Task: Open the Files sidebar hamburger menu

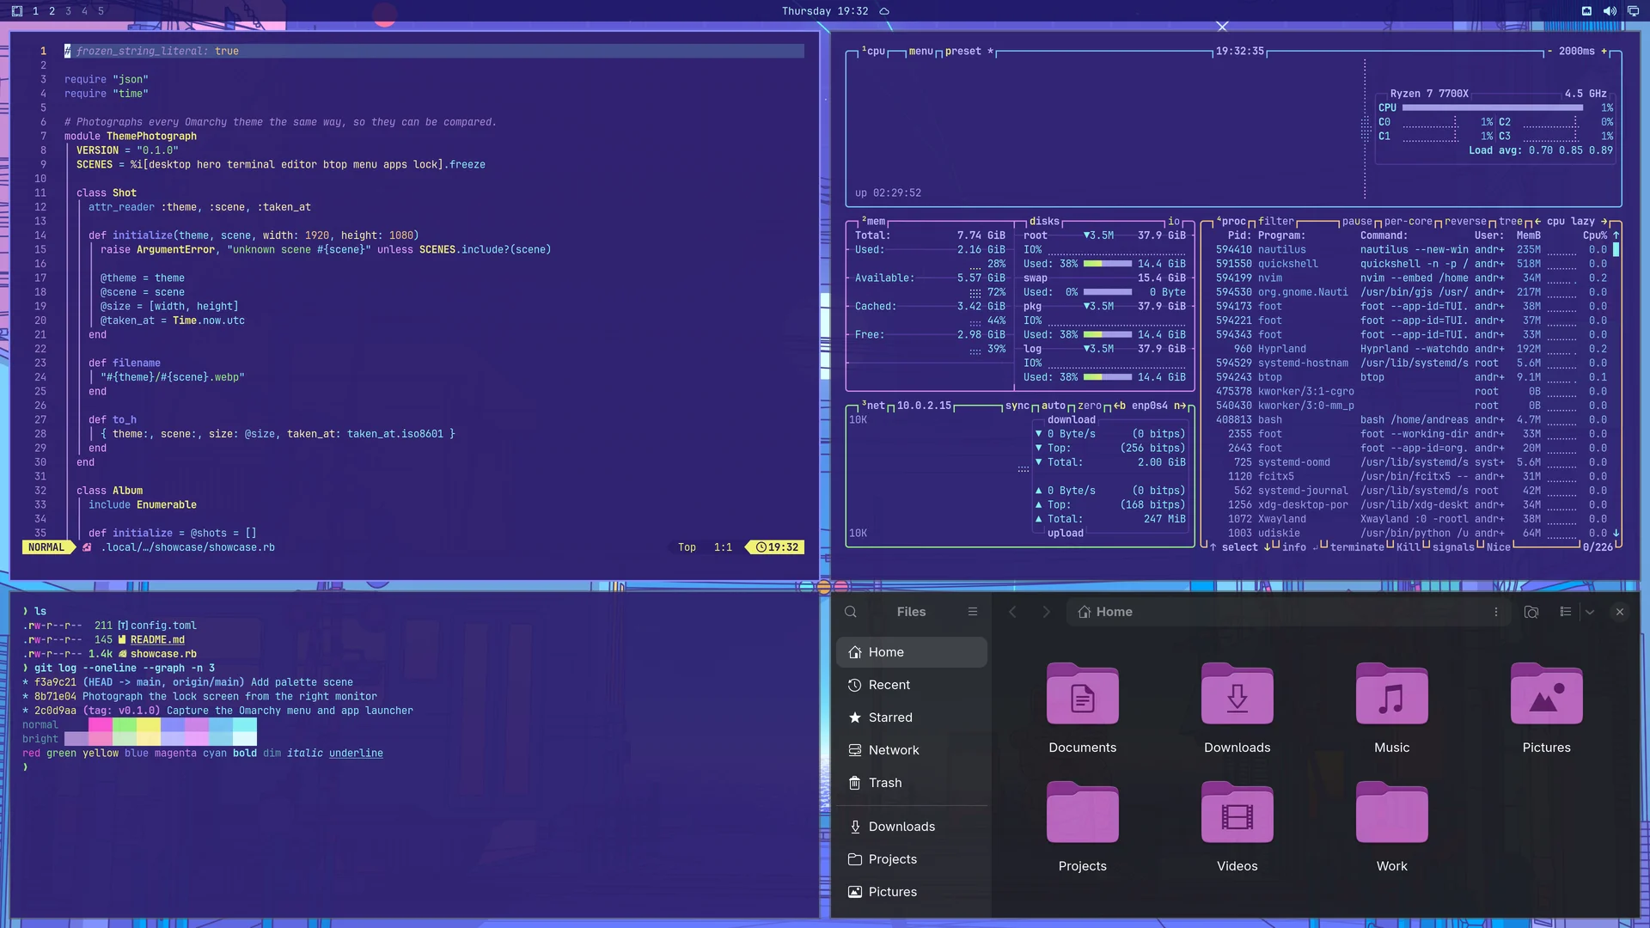Action: (972, 612)
